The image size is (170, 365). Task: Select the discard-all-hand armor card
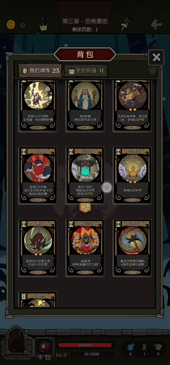coord(132,106)
